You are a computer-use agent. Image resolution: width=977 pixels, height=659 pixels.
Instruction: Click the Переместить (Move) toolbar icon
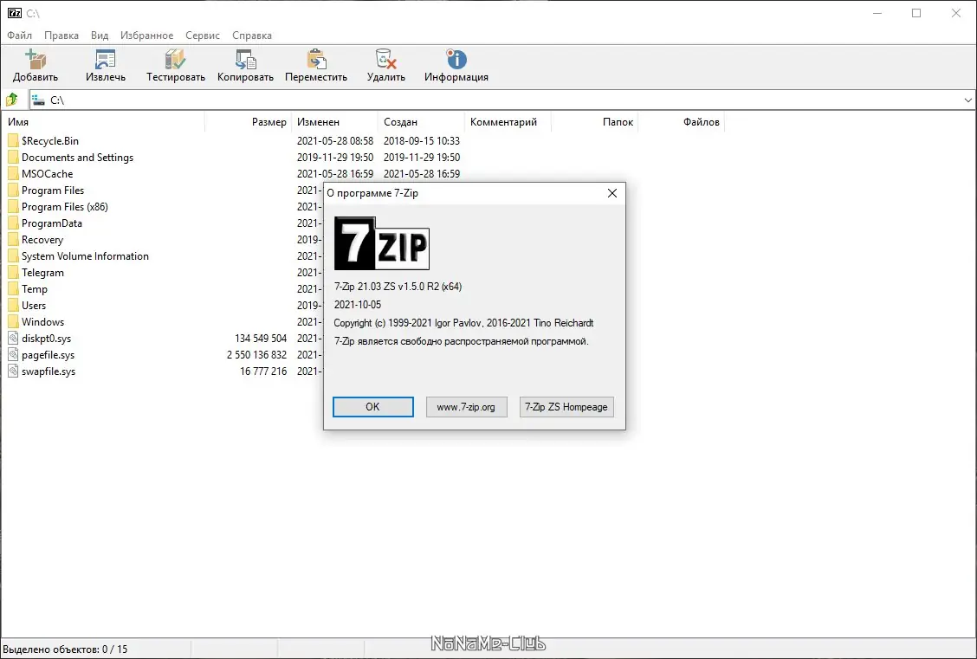[316, 60]
